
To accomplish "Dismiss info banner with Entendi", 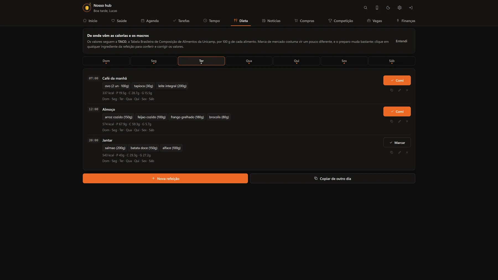I will point(401,41).
